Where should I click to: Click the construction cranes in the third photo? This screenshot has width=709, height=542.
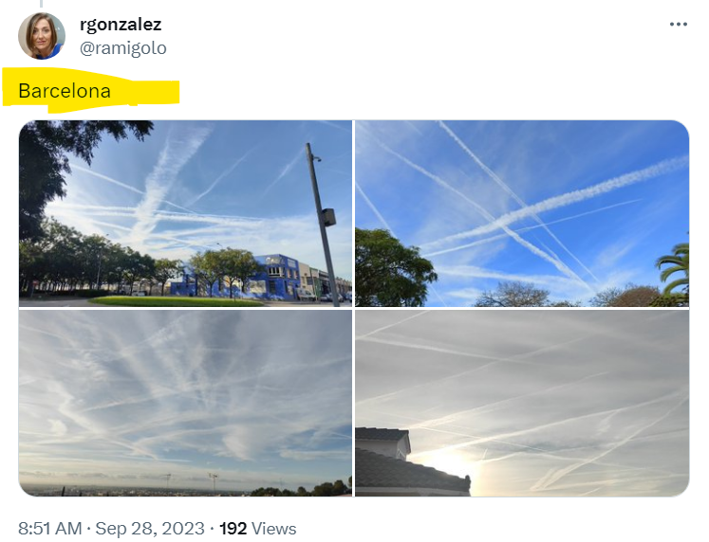click(190, 479)
